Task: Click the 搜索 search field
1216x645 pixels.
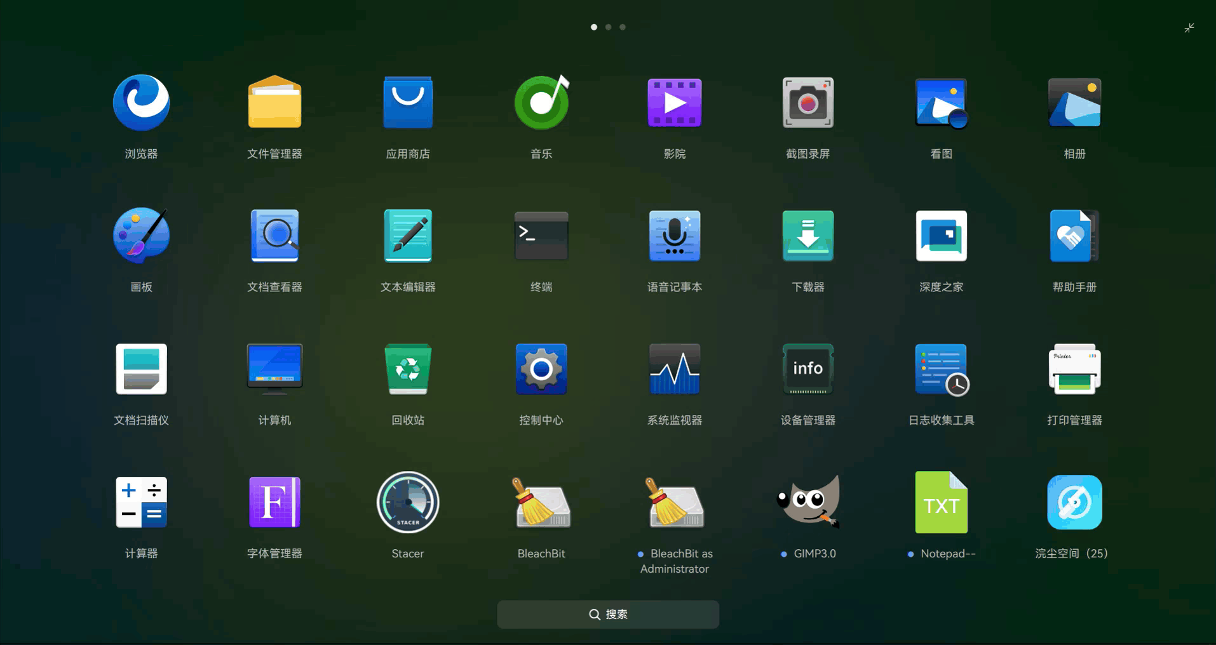Action: (x=608, y=615)
